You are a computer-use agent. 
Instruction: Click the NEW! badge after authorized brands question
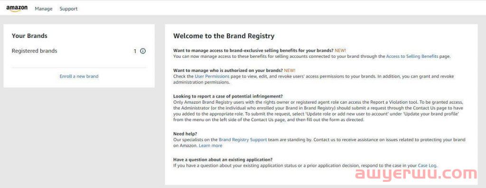coord(290,70)
